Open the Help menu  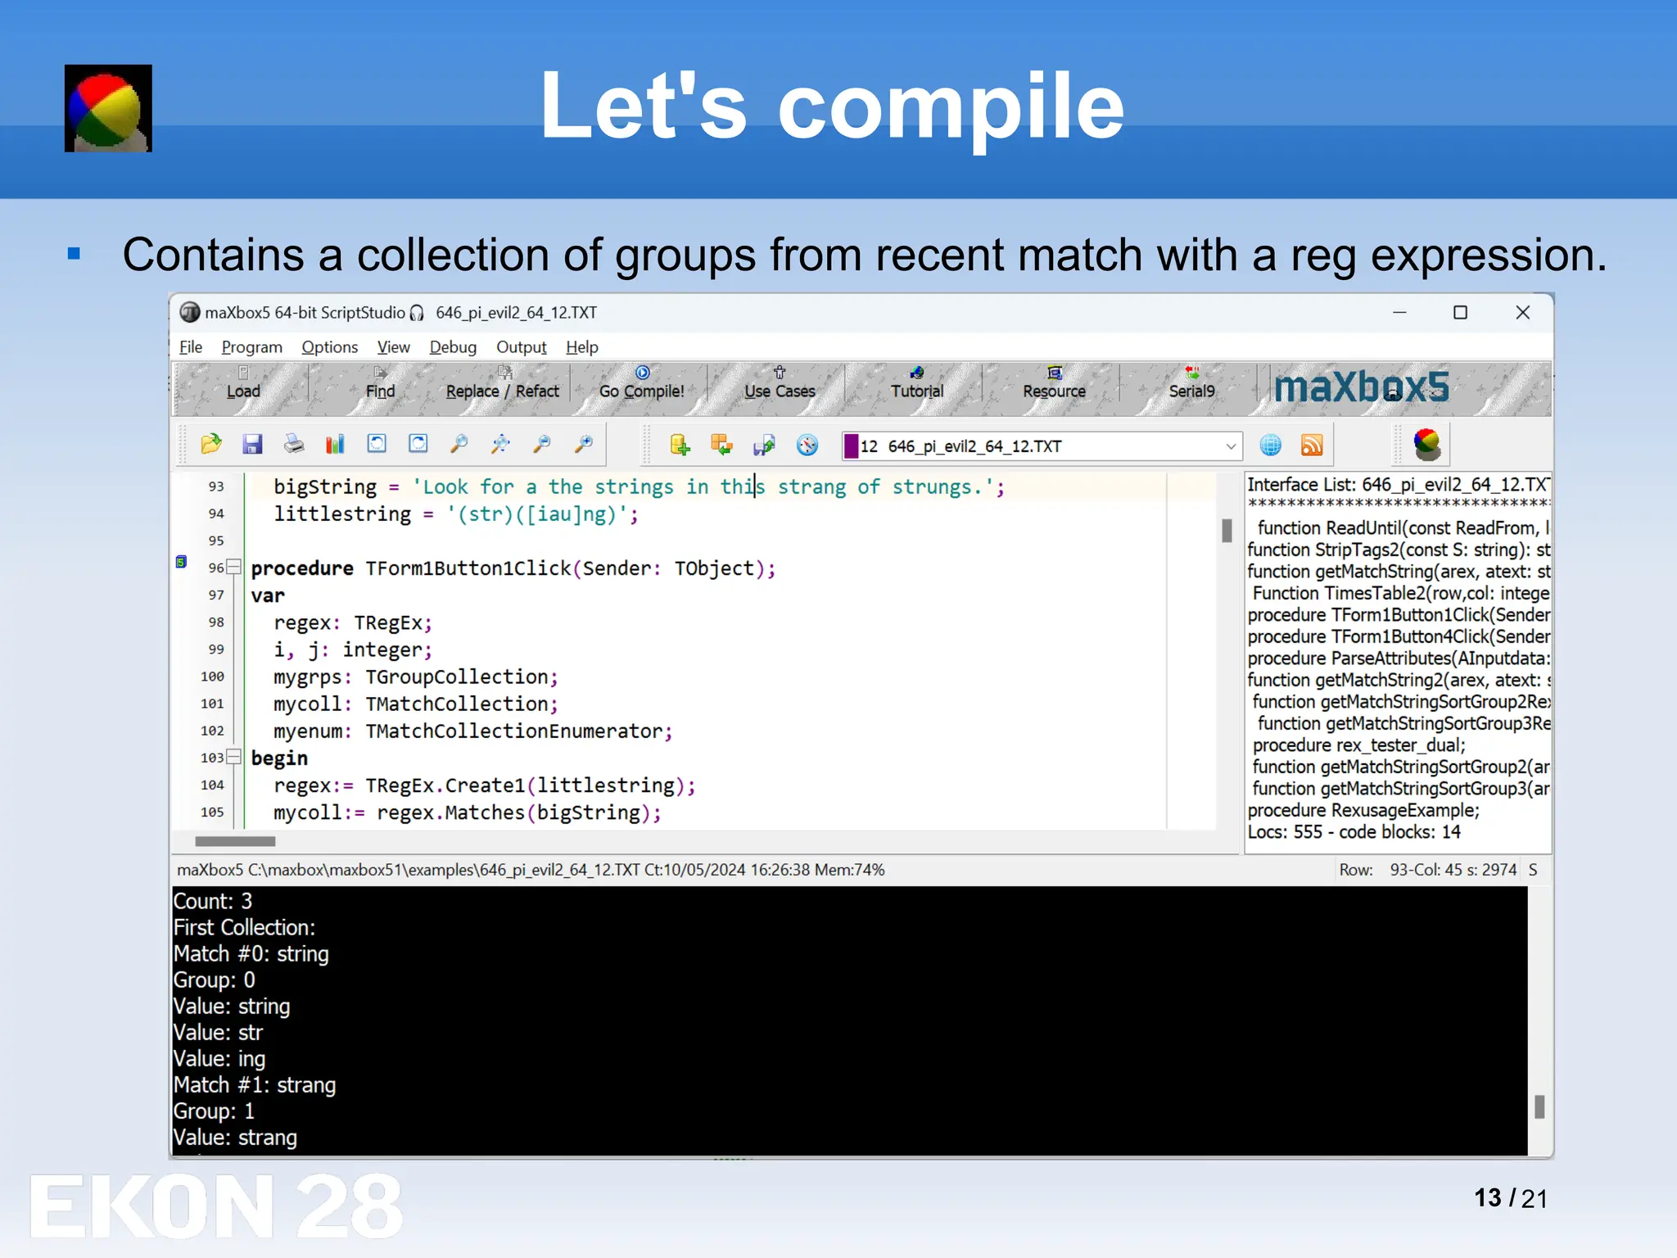pyautogui.click(x=582, y=347)
